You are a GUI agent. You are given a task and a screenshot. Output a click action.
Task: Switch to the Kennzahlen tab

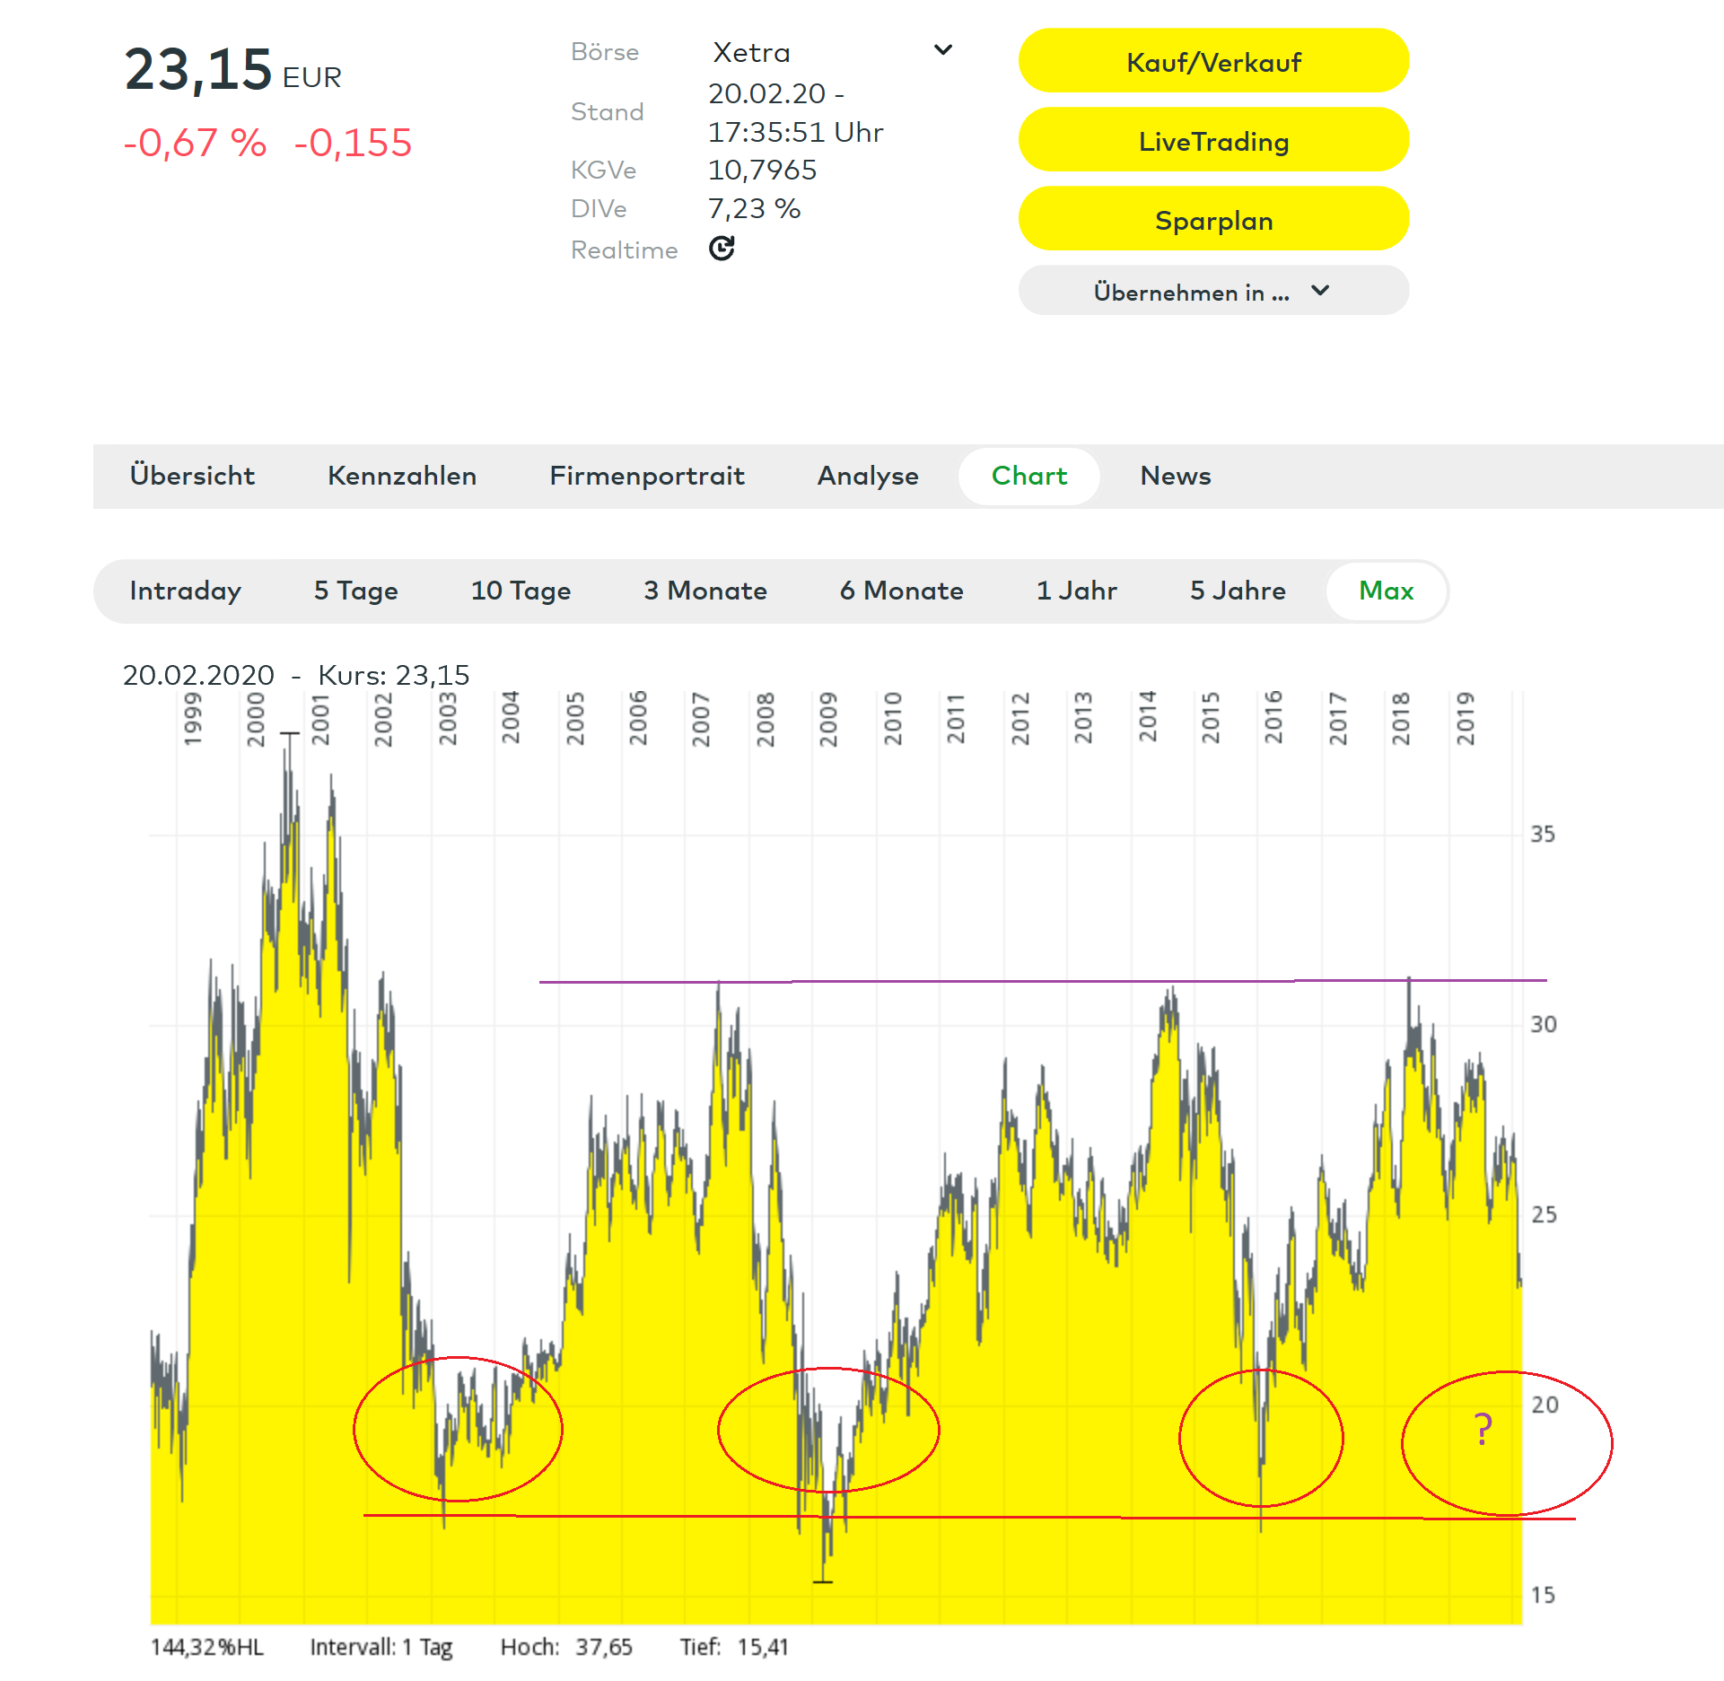pyautogui.click(x=402, y=476)
